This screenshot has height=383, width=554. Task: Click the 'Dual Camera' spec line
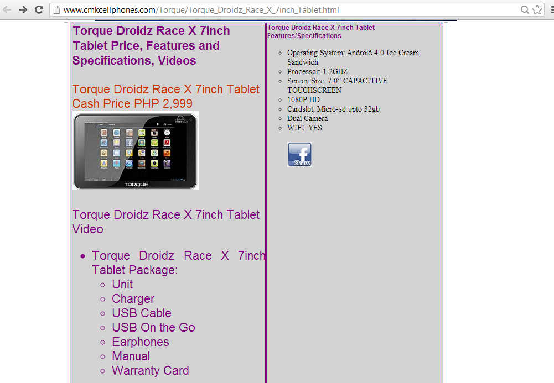[x=307, y=118]
